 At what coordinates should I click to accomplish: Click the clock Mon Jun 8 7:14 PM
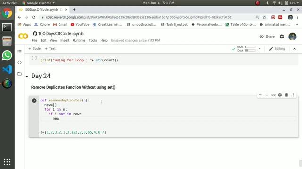(x=159, y=3)
